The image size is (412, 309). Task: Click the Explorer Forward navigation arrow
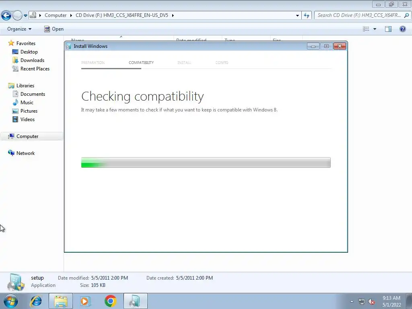pos(17,15)
